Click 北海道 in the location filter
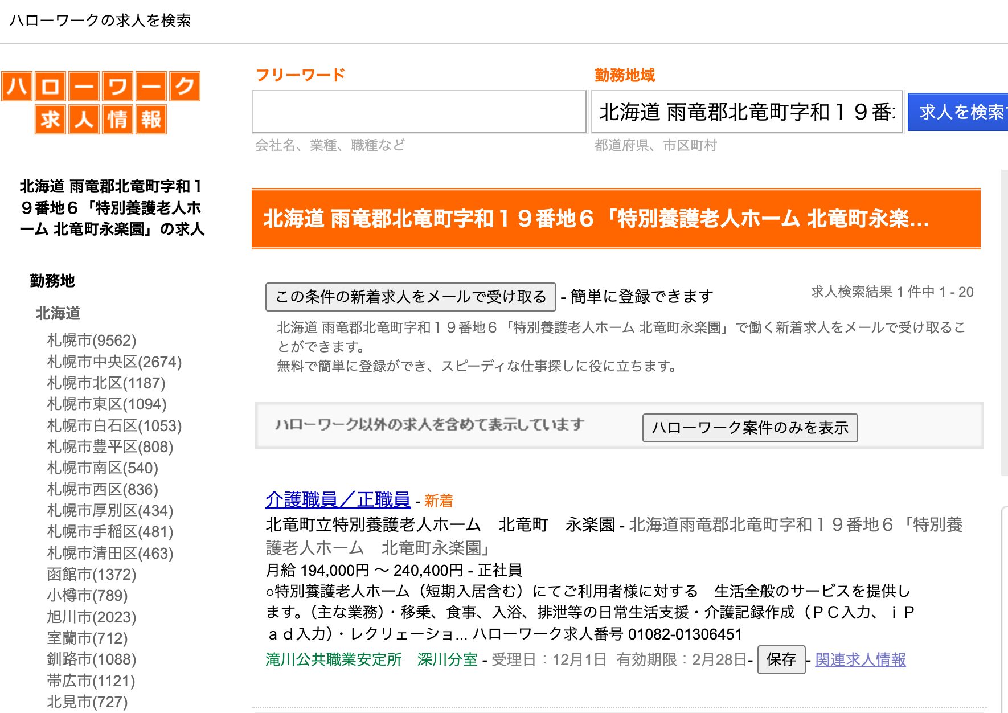The width and height of the screenshot is (1008, 713). 58,314
